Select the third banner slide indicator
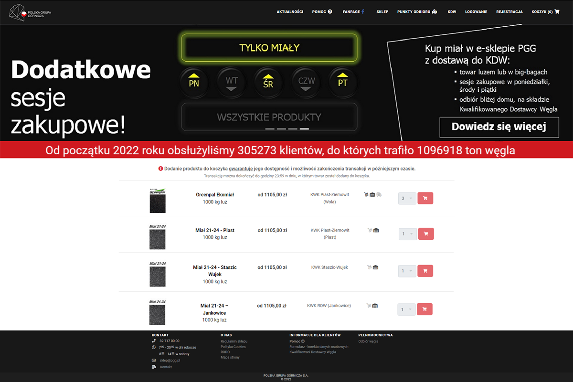This screenshot has height=382, width=573. coord(293,129)
